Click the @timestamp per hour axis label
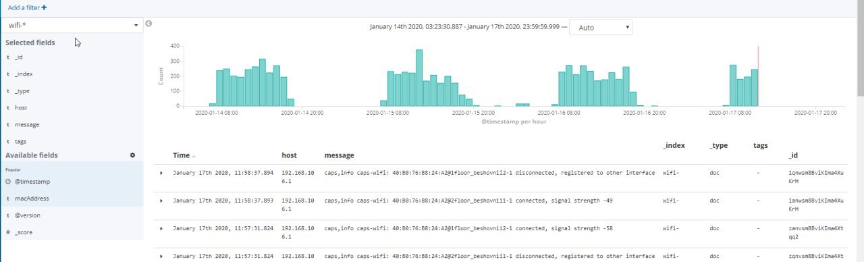This screenshot has height=262, width=864. pyautogui.click(x=513, y=122)
